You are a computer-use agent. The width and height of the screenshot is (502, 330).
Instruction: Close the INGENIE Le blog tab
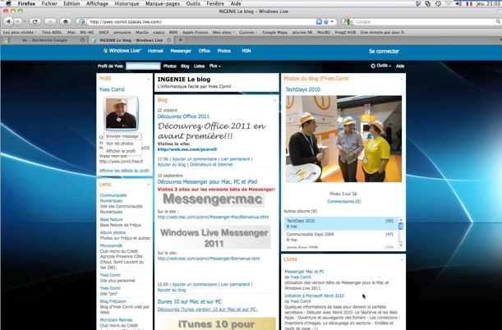pyautogui.click(x=168, y=40)
